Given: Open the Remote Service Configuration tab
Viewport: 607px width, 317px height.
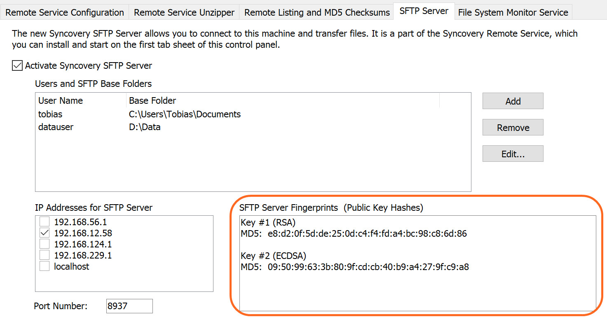Looking at the screenshot, I should pyautogui.click(x=65, y=13).
